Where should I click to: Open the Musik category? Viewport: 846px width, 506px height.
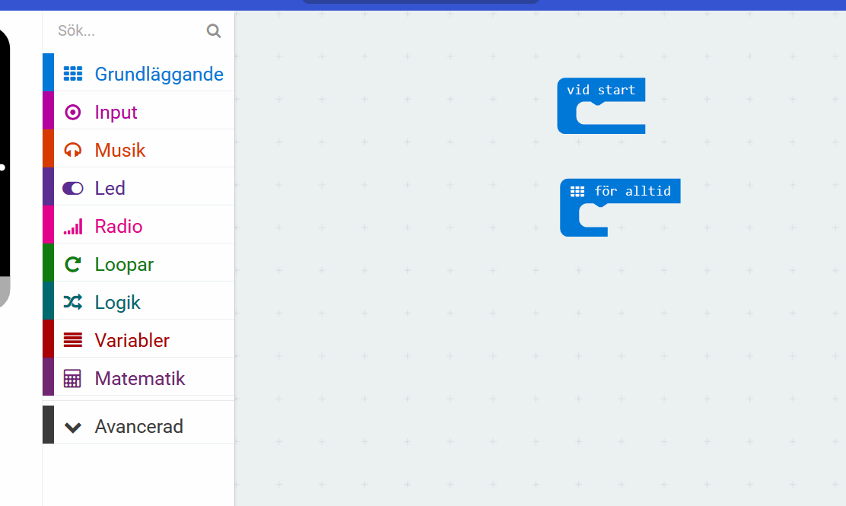click(138, 149)
